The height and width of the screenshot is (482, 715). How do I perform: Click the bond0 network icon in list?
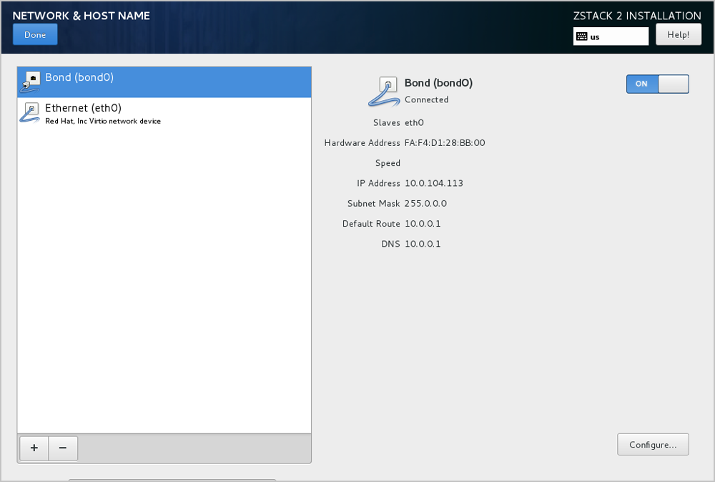[x=31, y=81]
